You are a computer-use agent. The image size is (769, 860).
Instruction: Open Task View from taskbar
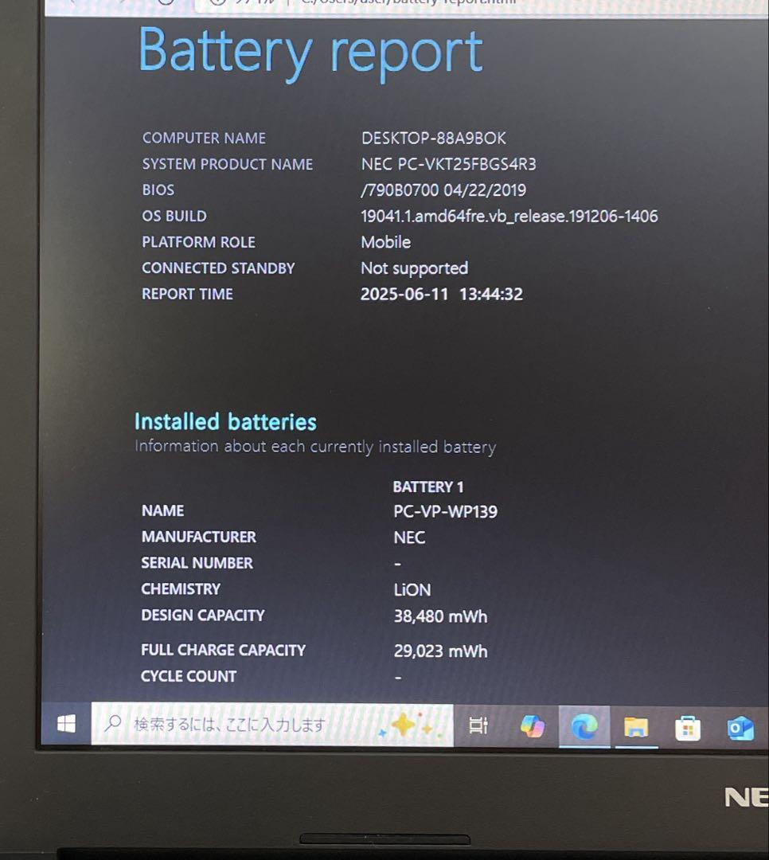pos(478,725)
